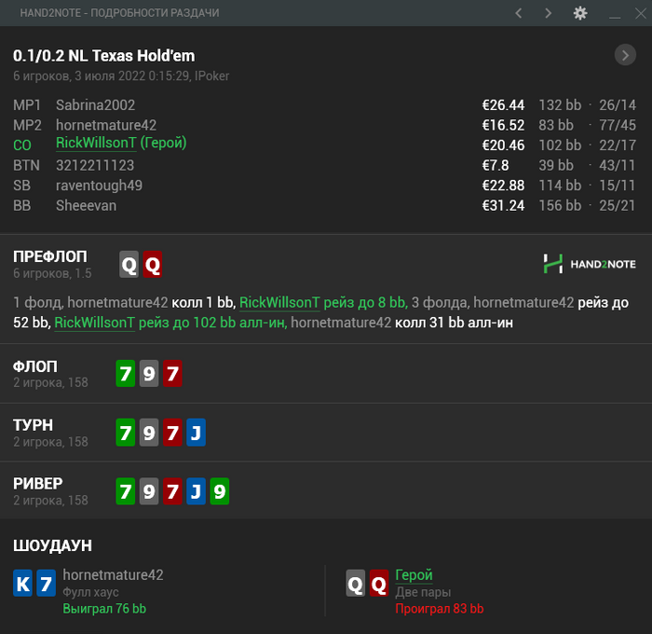Click 'Фулл хаус' hand rank text
Viewport: 652px width, 634px height.
coord(90,592)
